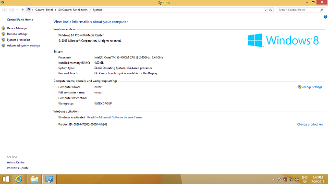The image size is (328, 184).
Task: Open Control Panel Home
Action: click(20, 20)
